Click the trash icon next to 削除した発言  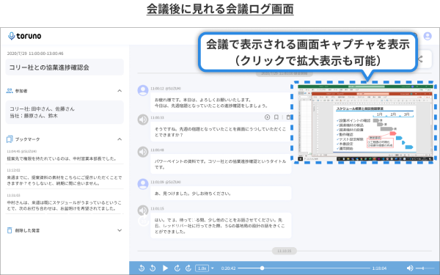tap(10, 230)
